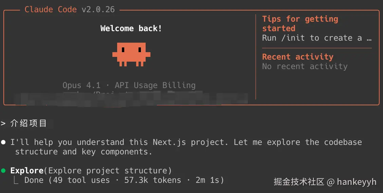This screenshot has height=193, width=383.
Task: Click the Tips for getting started heading
Action: coord(300,24)
